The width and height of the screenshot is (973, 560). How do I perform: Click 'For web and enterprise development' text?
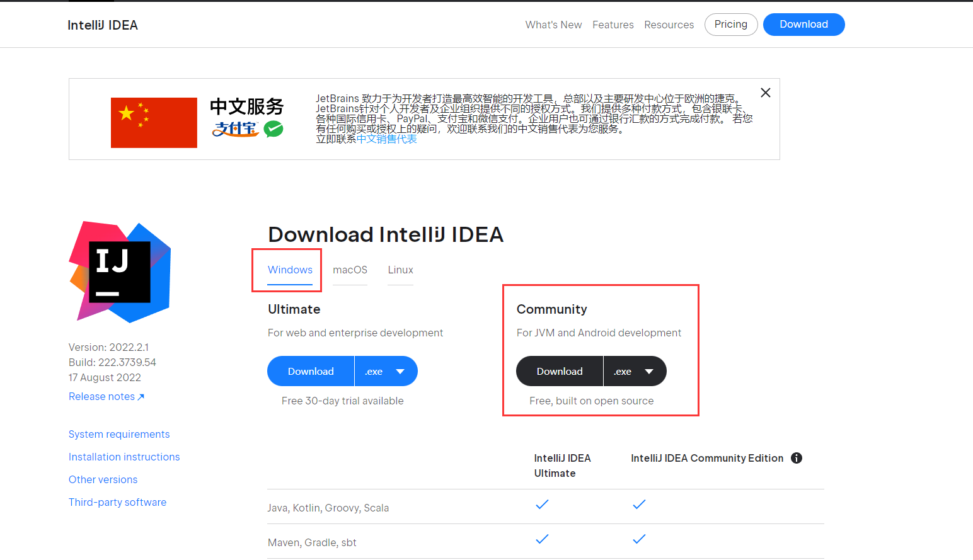point(355,333)
